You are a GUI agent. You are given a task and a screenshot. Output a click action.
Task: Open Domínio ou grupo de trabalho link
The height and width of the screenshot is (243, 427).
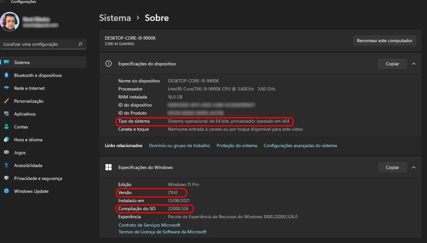tap(179, 145)
